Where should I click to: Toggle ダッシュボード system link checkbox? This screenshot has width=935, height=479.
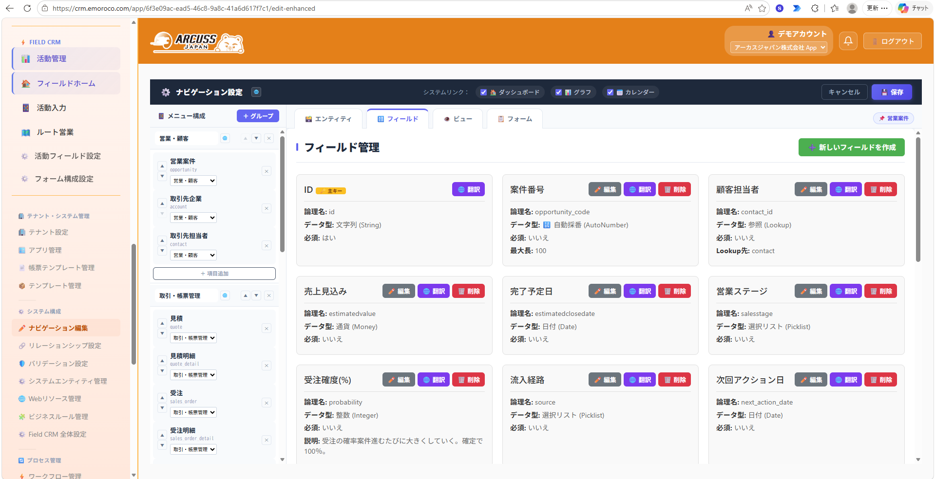[x=483, y=92]
